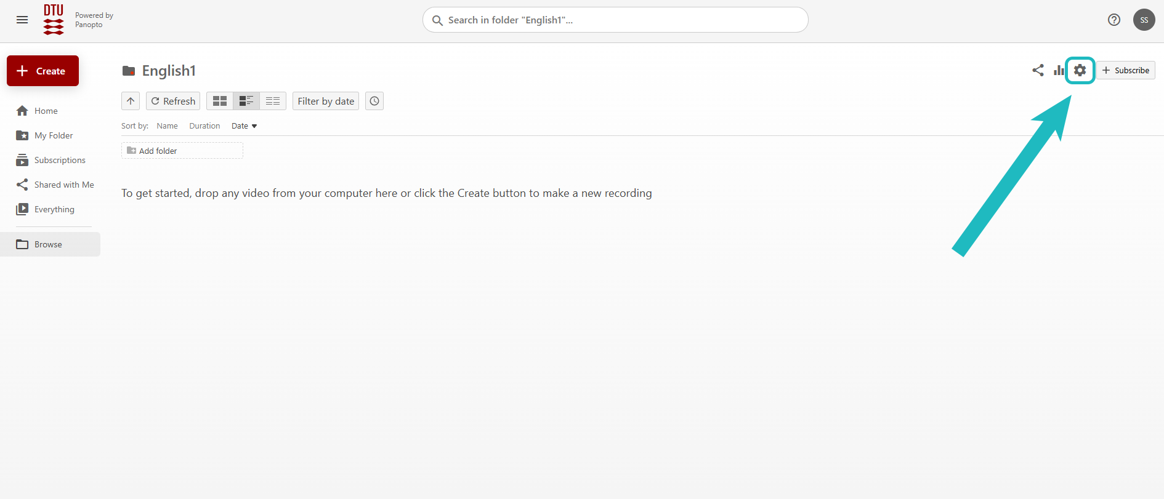Go up to the parent folder
The image size is (1164, 499).
(x=131, y=101)
